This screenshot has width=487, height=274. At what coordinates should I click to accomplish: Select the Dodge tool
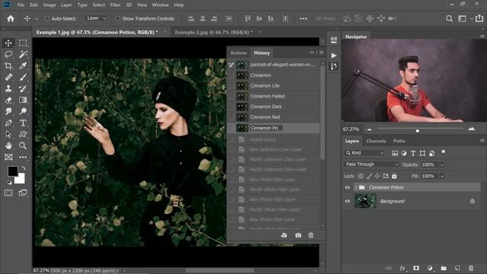(23, 111)
